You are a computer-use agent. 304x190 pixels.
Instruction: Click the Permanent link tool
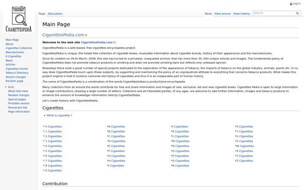[18, 107]
